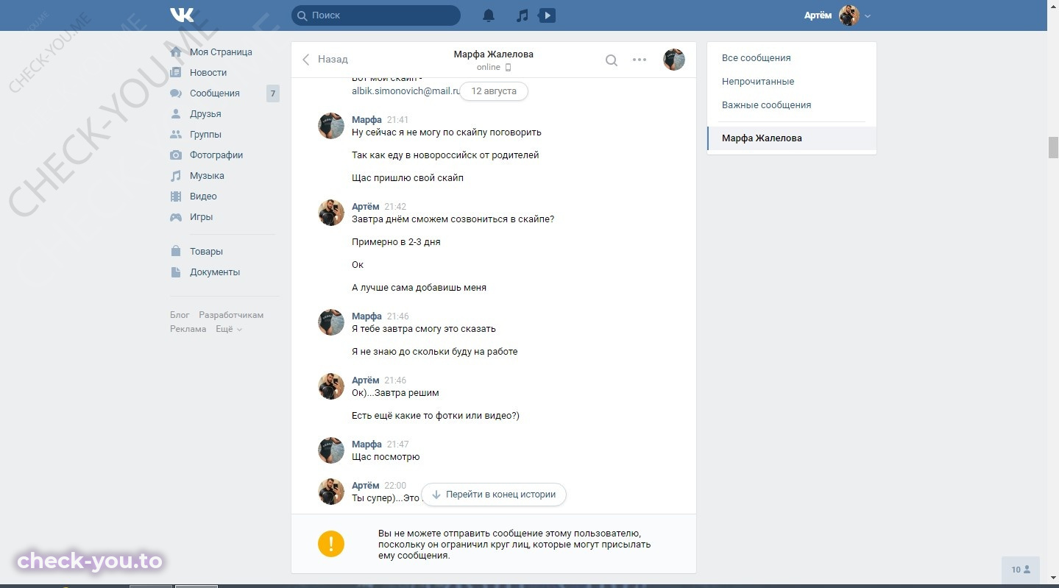Open Товары in left menu
The image size is (1059, 588).
[206, 252]
